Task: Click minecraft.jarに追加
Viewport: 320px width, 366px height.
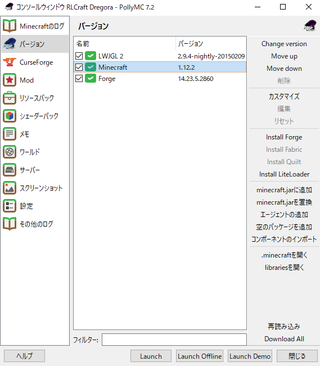Action: (284, 190)
